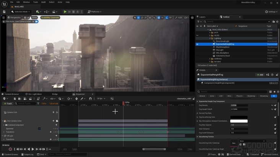
Task: Toggle the world/local coordinate space globe icon
Action: point(150,18)
